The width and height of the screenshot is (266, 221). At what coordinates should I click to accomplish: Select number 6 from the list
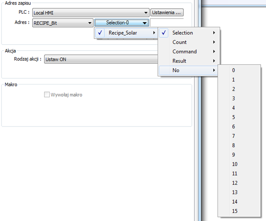point(239,127)
